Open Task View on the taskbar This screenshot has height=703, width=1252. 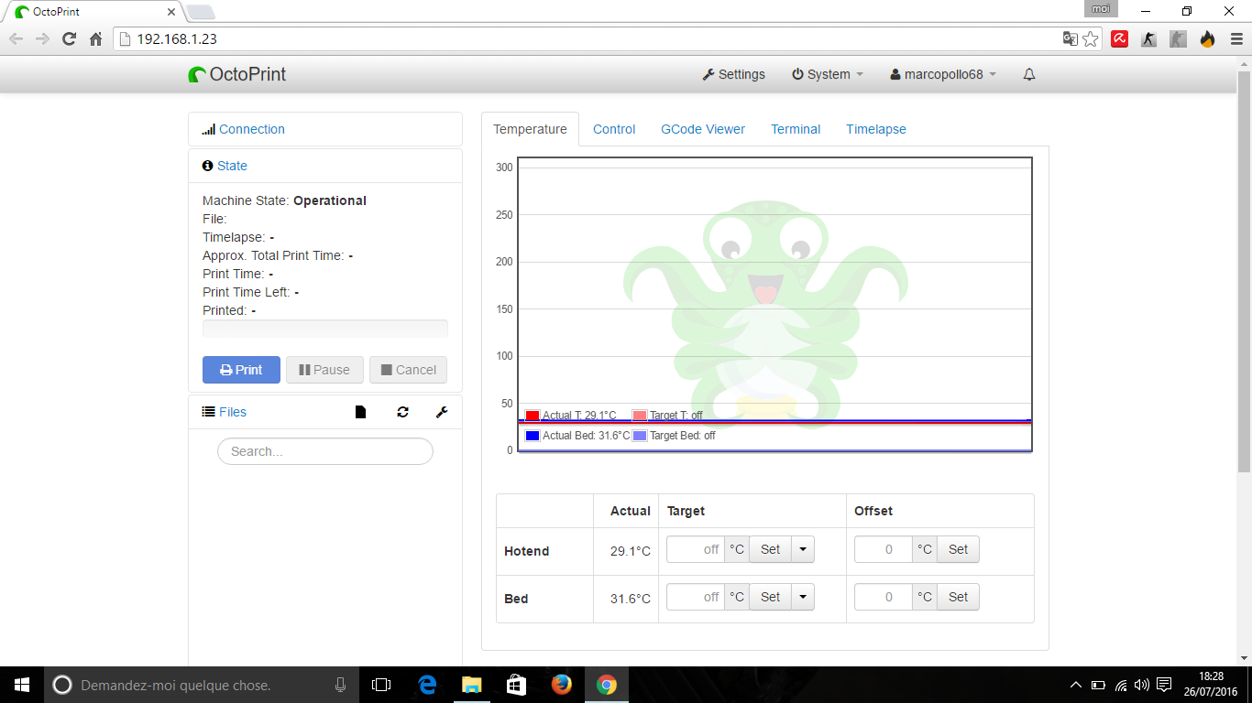pyautogui.click(x=381, y=685)
